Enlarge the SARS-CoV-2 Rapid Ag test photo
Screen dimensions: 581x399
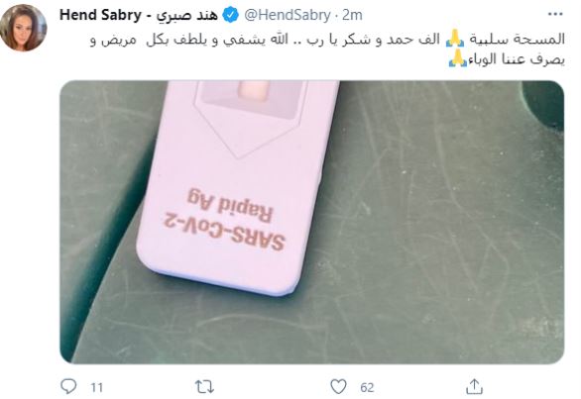(x=311, y=222)
